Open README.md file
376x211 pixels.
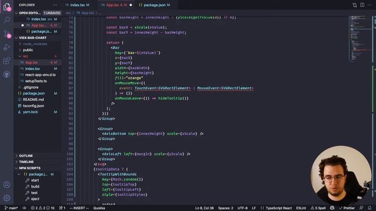(x=33, y=100)
